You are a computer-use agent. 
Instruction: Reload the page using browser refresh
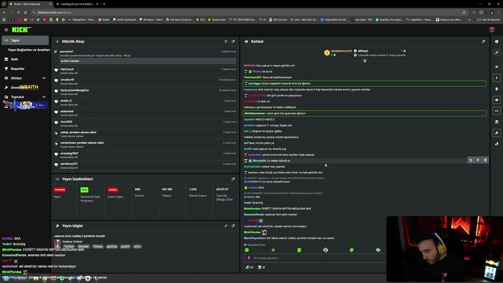(18, 13)
